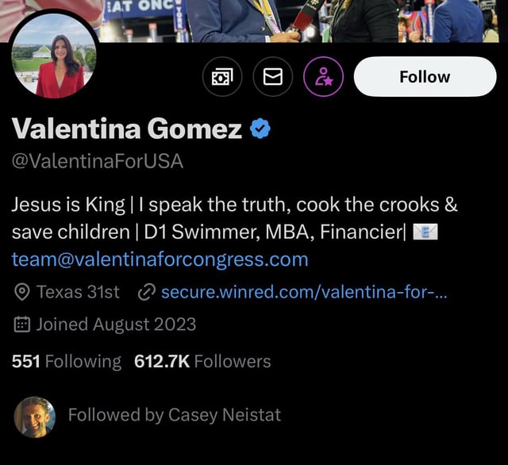Click the Texas 31st location text

pos(78,292)
